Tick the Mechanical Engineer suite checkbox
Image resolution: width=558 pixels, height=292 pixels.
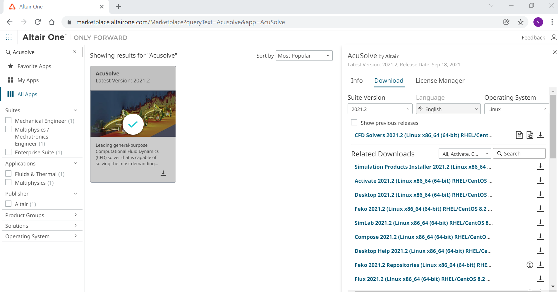(8, 120)
